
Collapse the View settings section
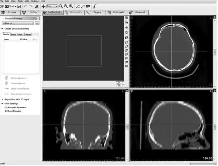point(2,104)
